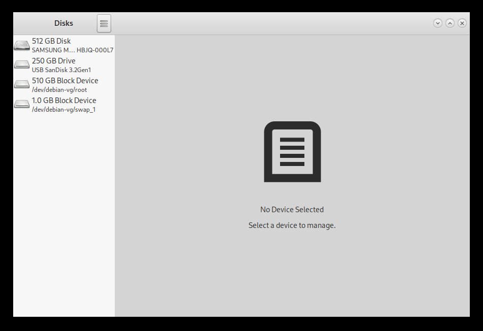Image resolution: width=483 pixels, height=331 pixels.
Task: Select the debian-vg root block device
Action: tap(63, 84)
